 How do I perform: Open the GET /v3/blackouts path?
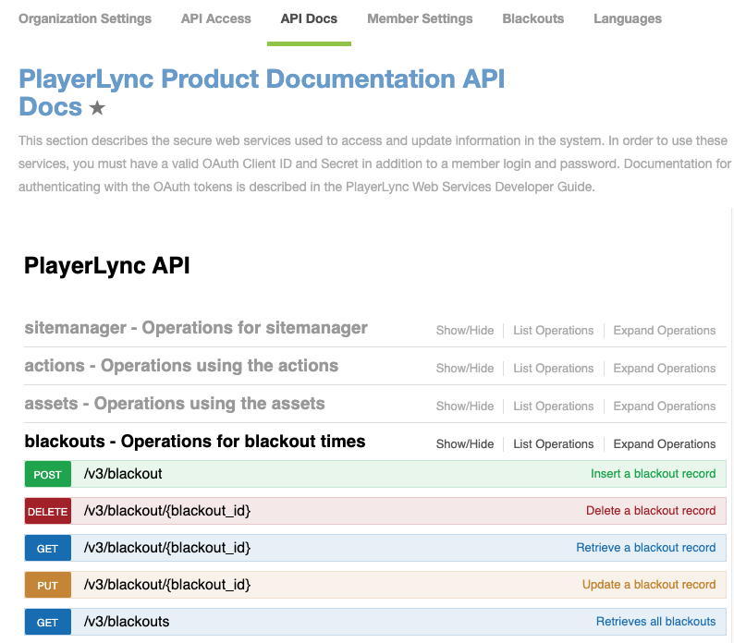coord(127,622)
